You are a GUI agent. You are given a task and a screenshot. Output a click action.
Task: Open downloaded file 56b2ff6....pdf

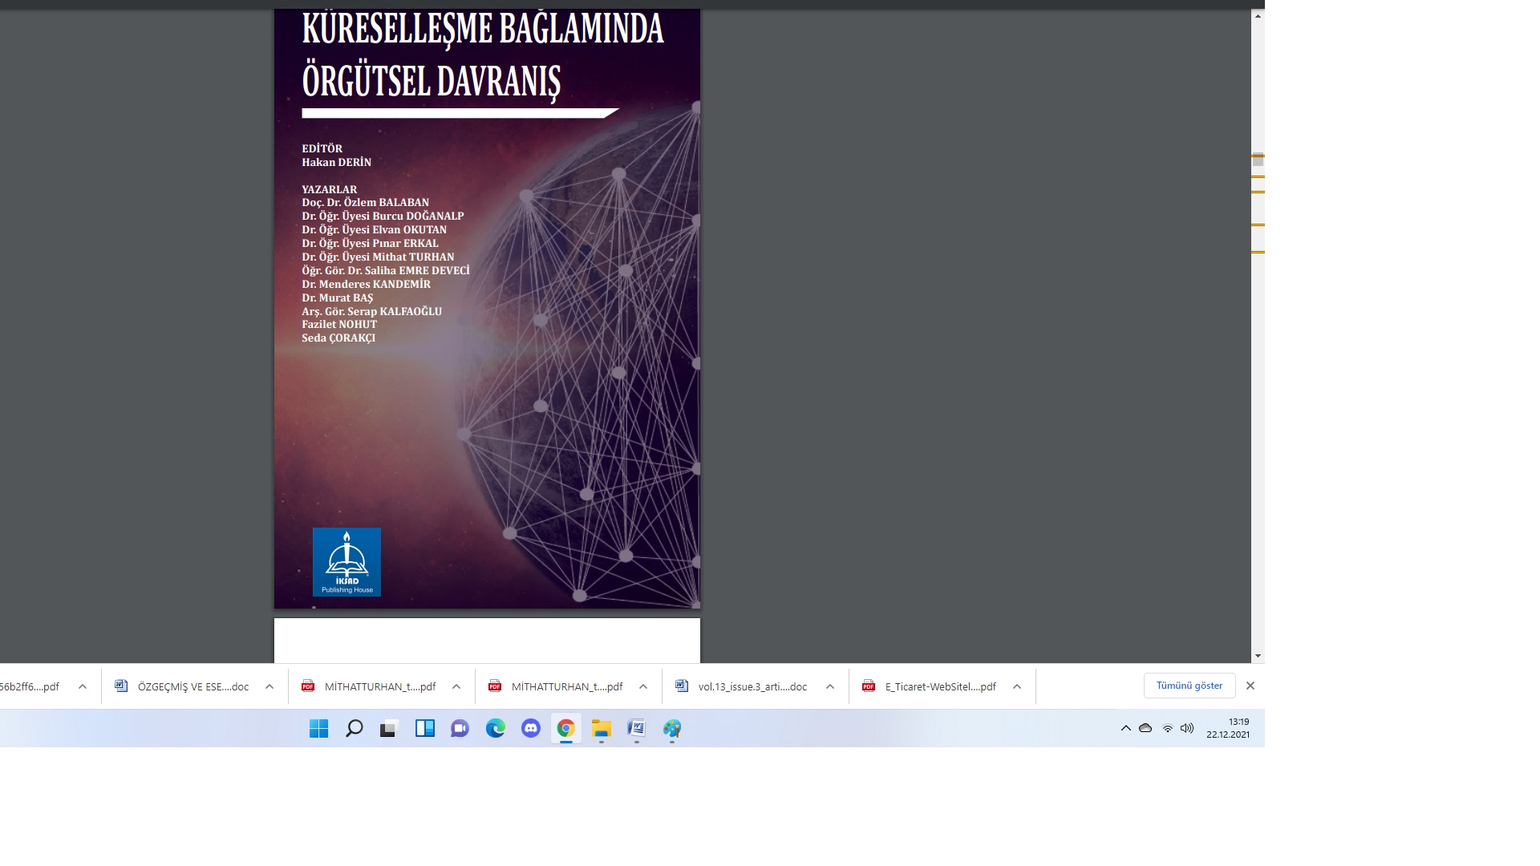pos(29,686)
